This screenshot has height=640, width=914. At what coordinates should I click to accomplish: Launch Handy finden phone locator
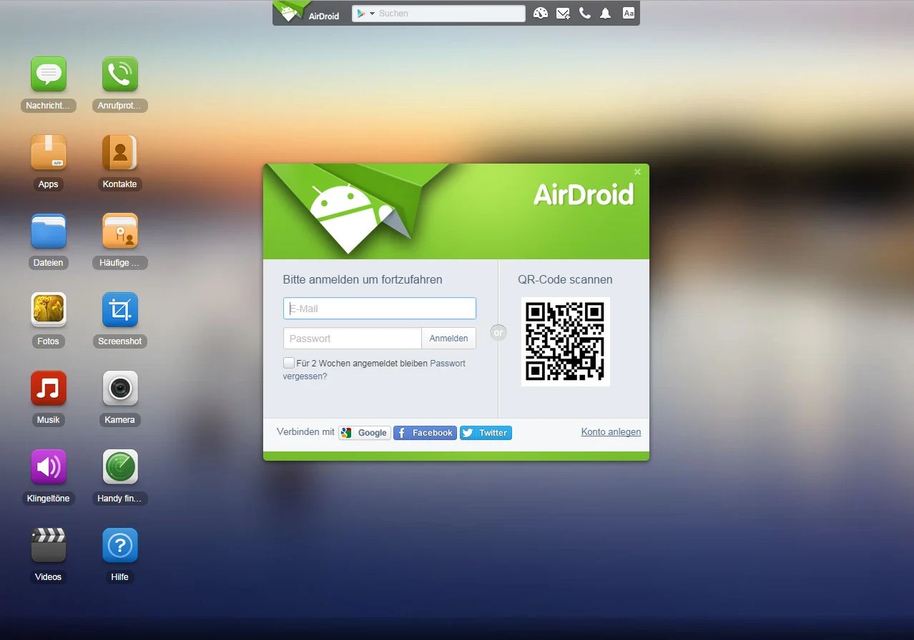tap(119, 466)
